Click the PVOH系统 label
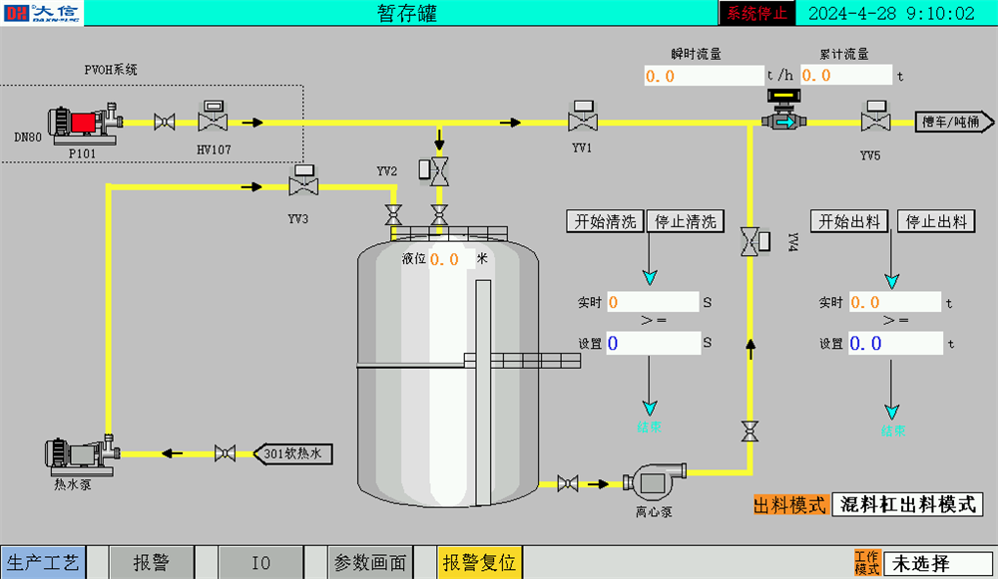Screen dimensions: 998x579 pos(111,70)
